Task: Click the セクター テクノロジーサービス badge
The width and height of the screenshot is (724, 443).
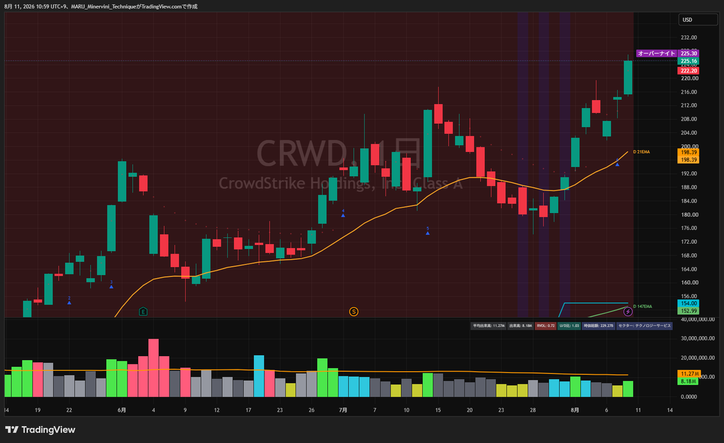Action: coord(645,326)
